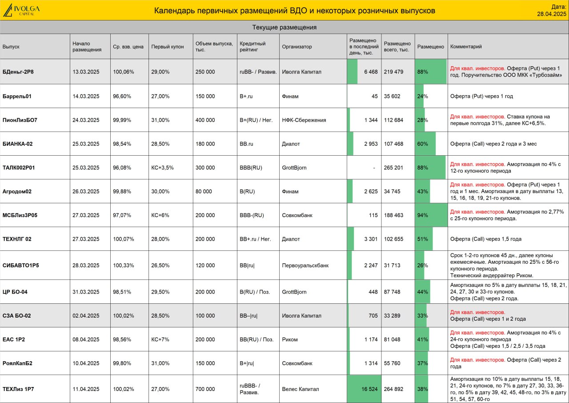Viewport: 569px width, 403px height.
Task: Click the 6 468 last-day value for БДеньг-2Р8
Action: tap(371, 72)
